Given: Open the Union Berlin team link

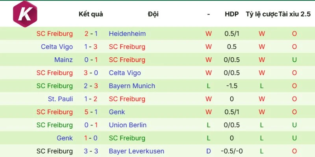Looking at the screenshot, I should tap(128, 125).
